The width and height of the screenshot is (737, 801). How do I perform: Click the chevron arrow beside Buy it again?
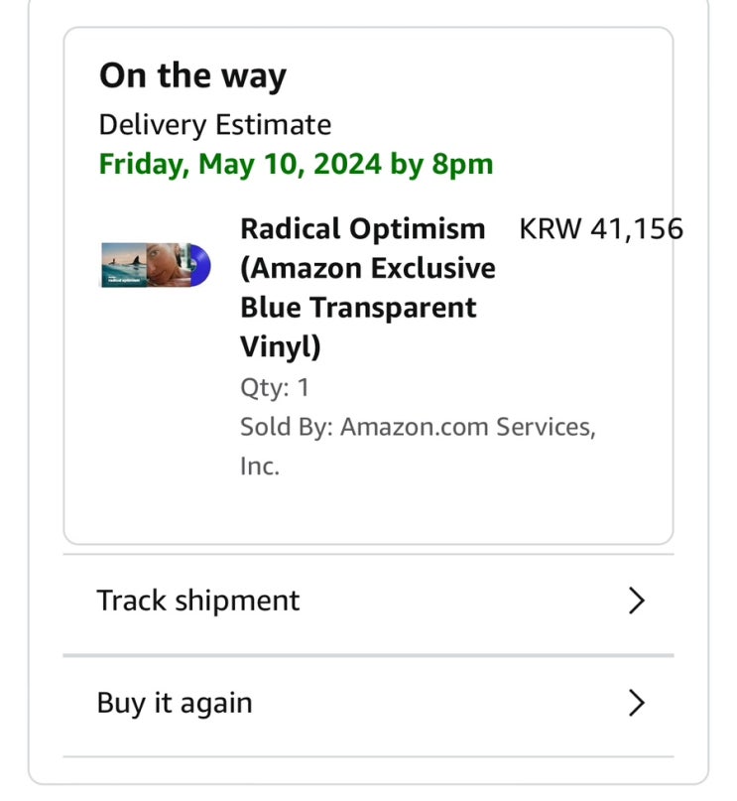coord(637,703)
